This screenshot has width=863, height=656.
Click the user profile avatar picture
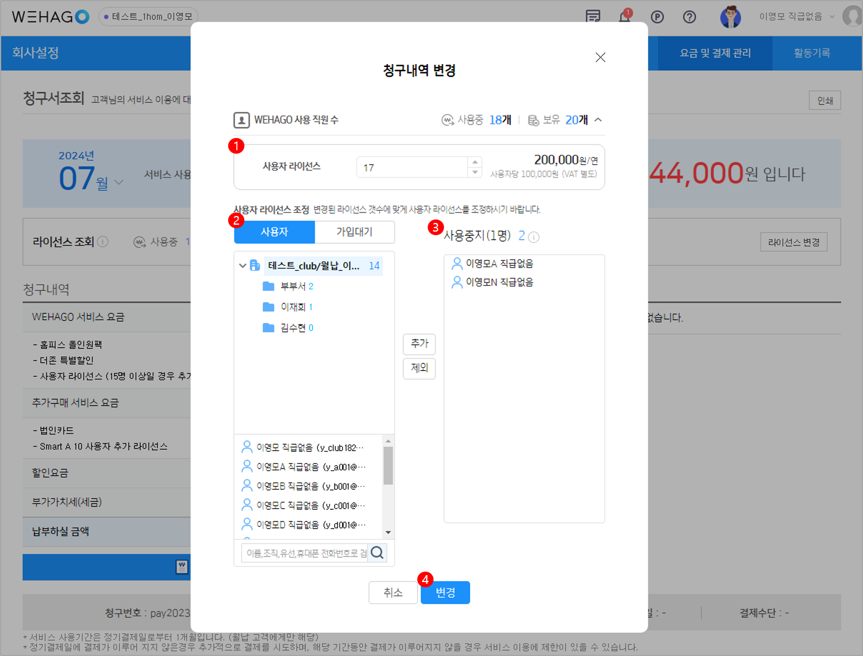(730, 17)
